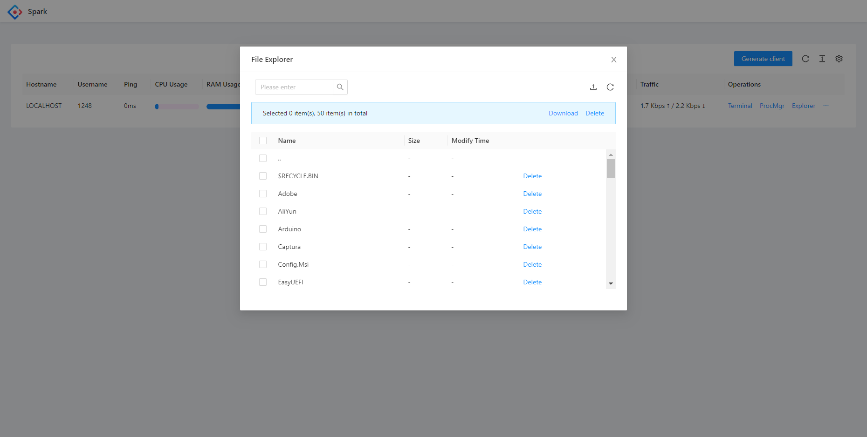Delete the $RECYCLE.BIN entry
Image resolution: width=867 pixels, height=437 pixels.
[532, 176]
